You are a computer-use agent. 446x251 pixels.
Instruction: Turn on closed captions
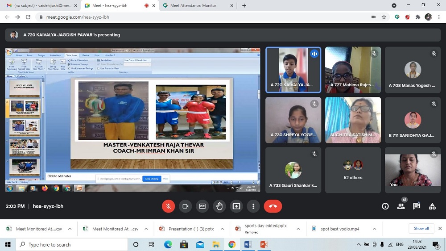[202, 206]
